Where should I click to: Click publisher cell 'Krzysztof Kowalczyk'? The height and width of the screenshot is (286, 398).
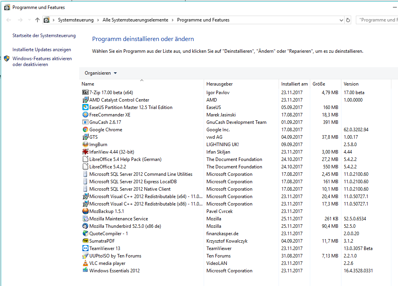(227, 241)
